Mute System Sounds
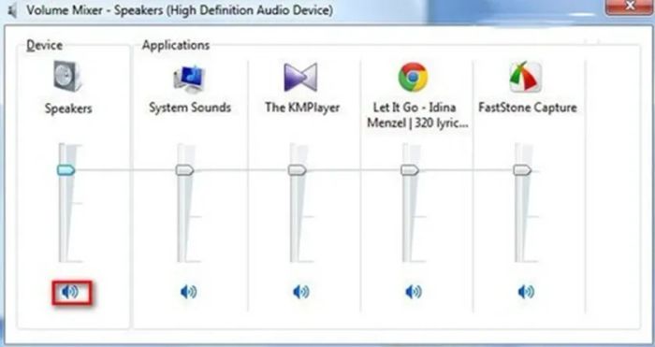Image resolution: width=655 pixels, height=347 pixels. click(188, 292)
